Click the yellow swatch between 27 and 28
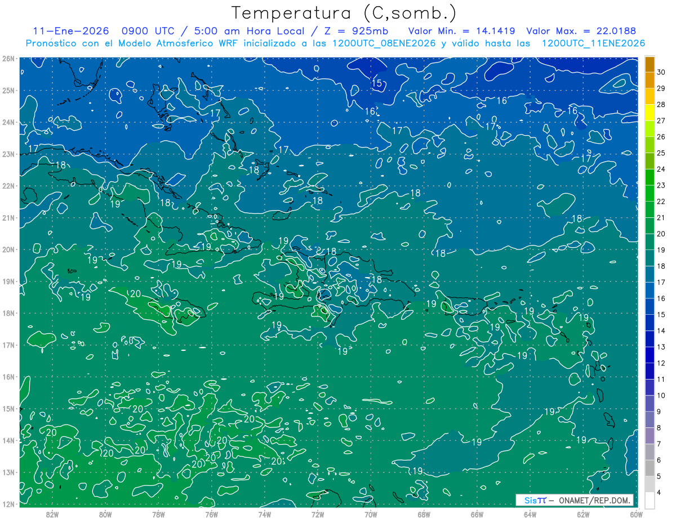676x522 pixels. [650, 112]
